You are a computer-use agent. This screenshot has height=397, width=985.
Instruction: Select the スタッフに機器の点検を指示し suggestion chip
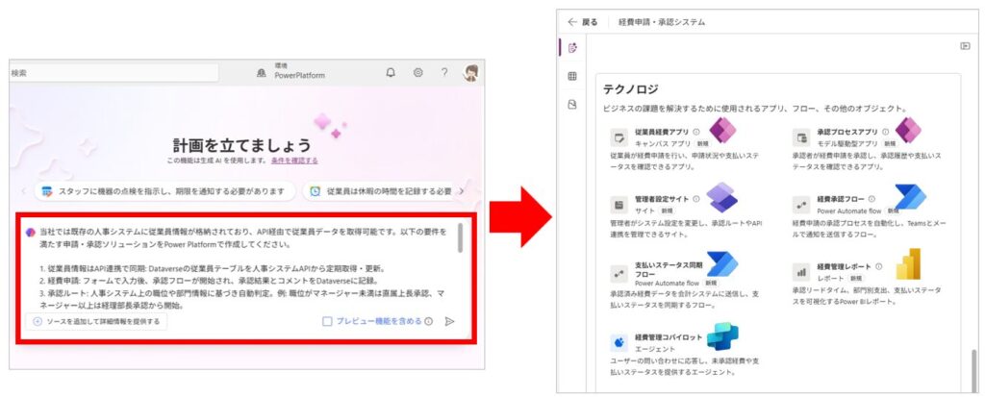coord(164,191)
